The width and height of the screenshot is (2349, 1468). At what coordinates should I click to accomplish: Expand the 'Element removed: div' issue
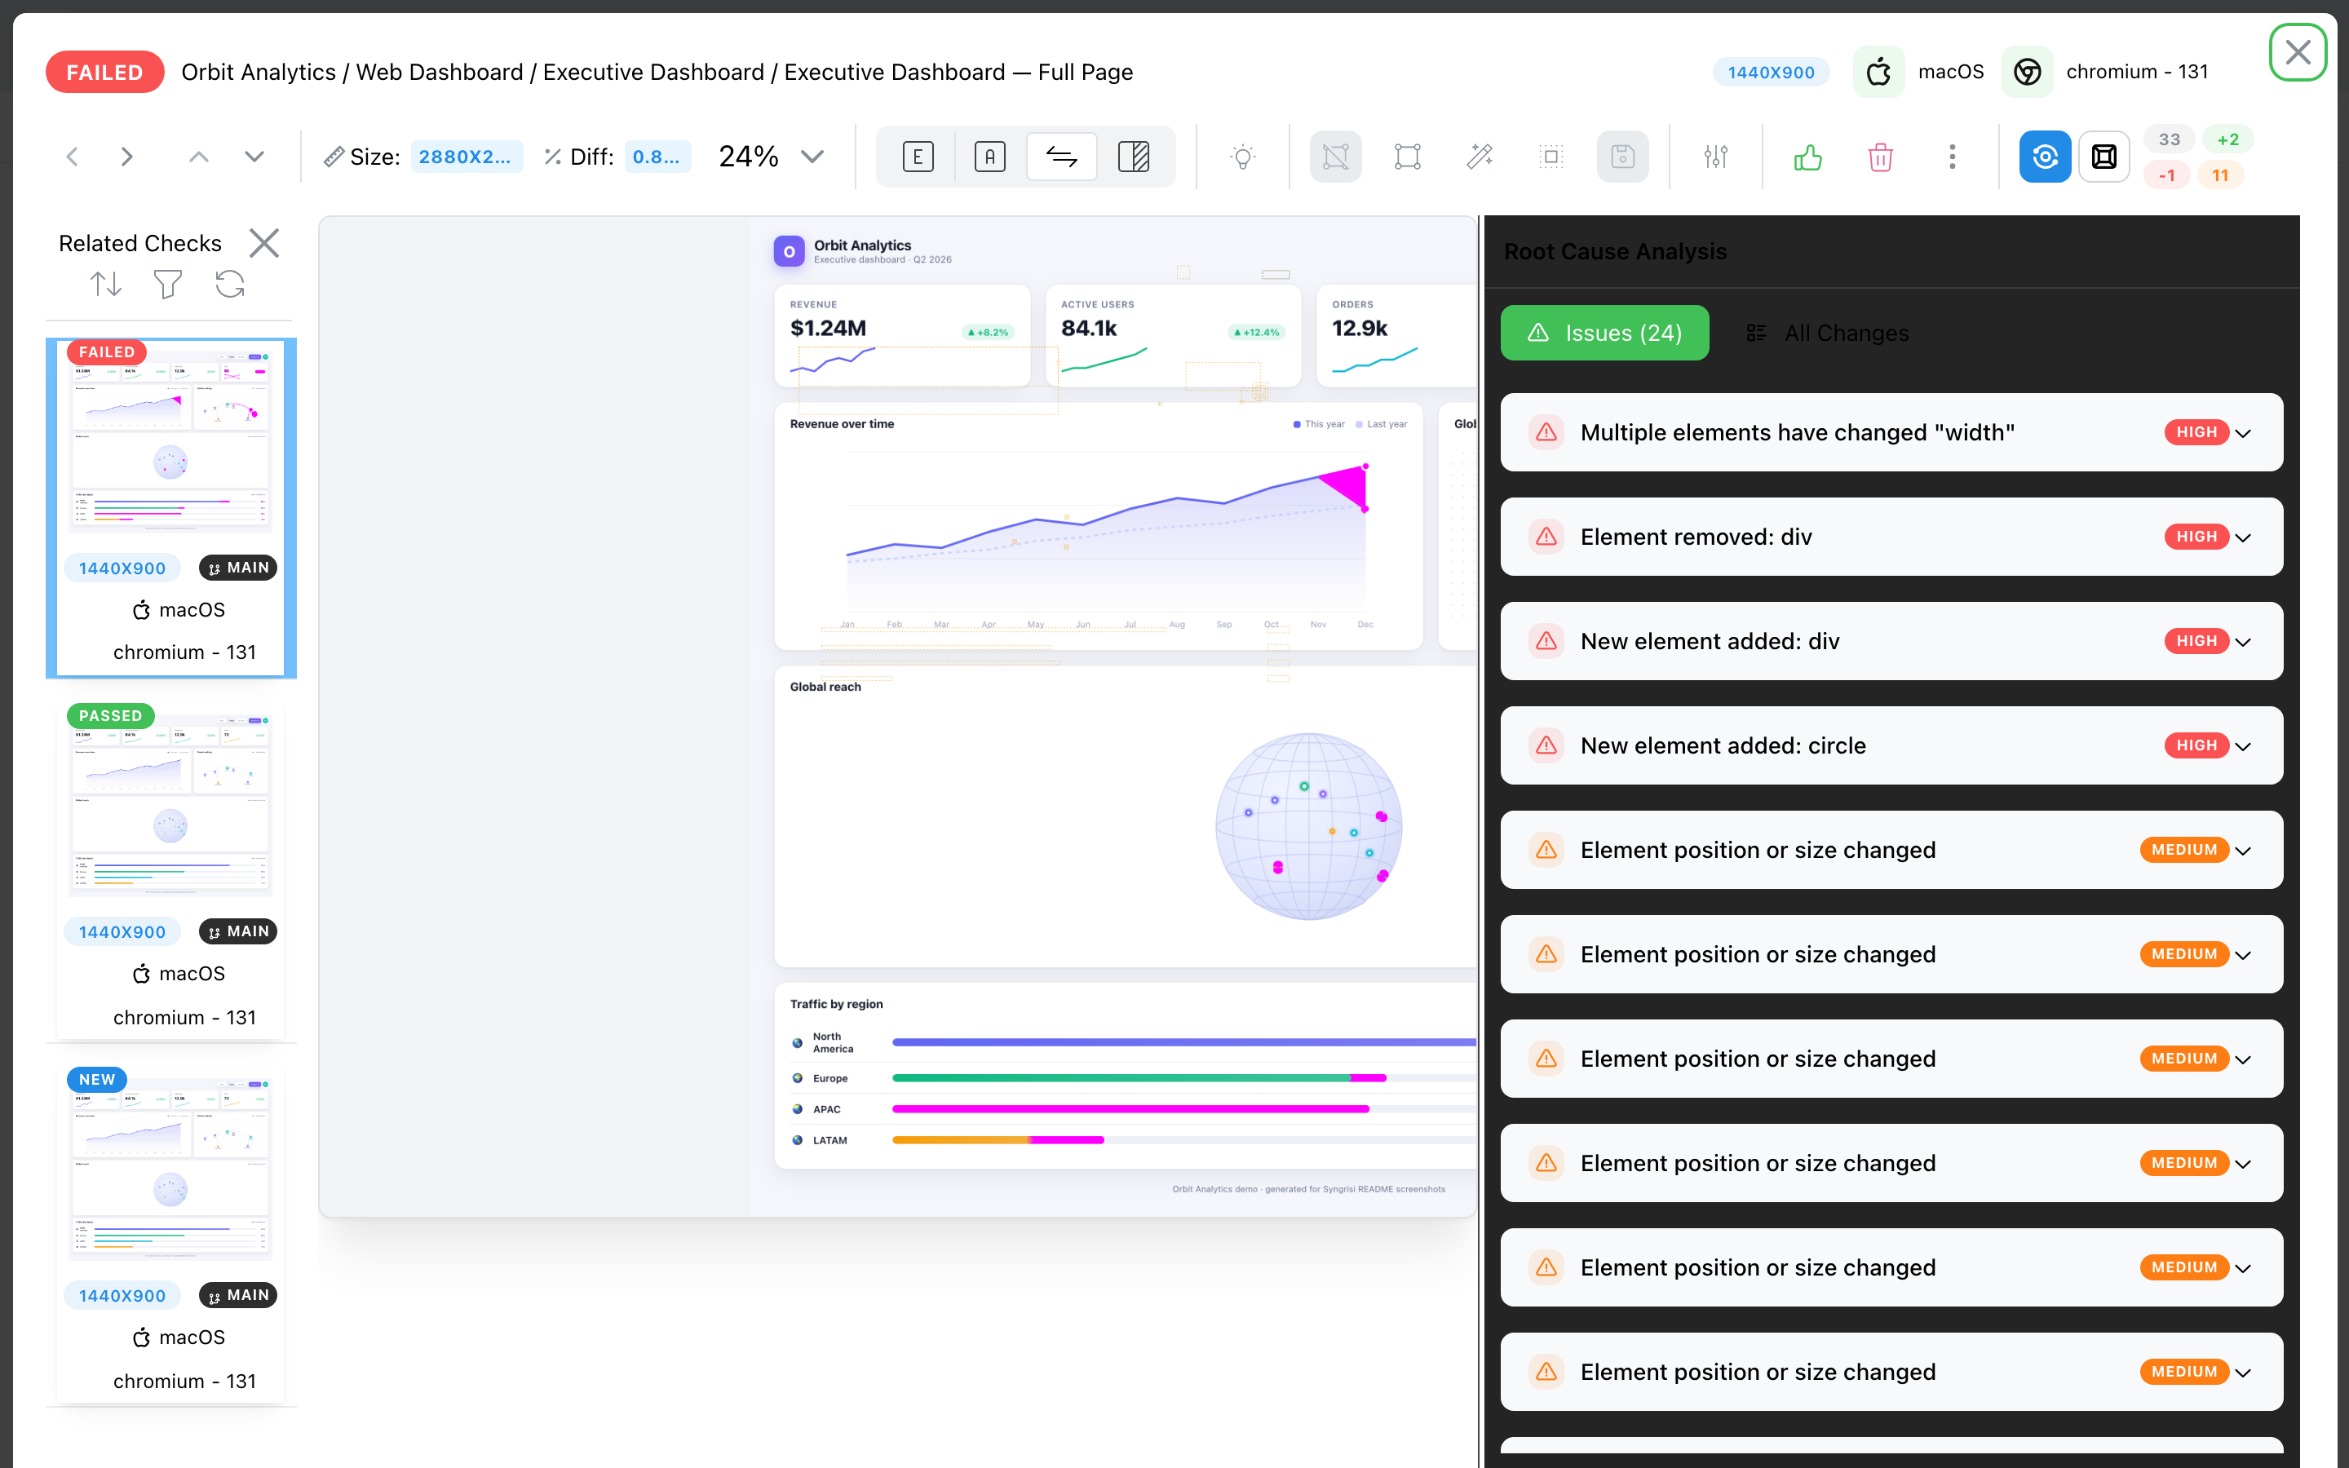[1891, 537]
